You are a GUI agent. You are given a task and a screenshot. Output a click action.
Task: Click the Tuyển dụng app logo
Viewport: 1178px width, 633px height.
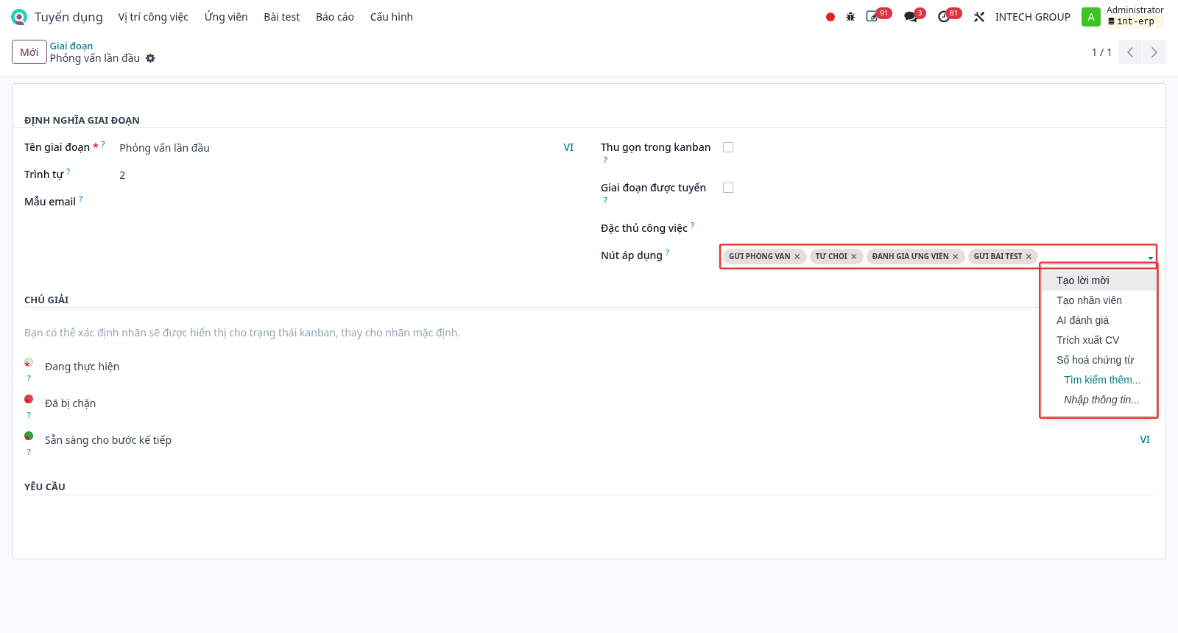tap(19, 17)
